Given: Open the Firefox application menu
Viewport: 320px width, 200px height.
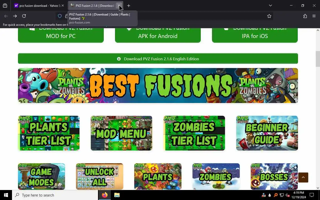Looking at the screenshot, I should coord(314,16).
